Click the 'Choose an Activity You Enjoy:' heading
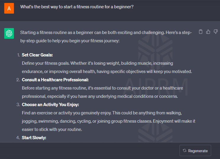The height and width of the screenshot is (159, 220). 50,105
